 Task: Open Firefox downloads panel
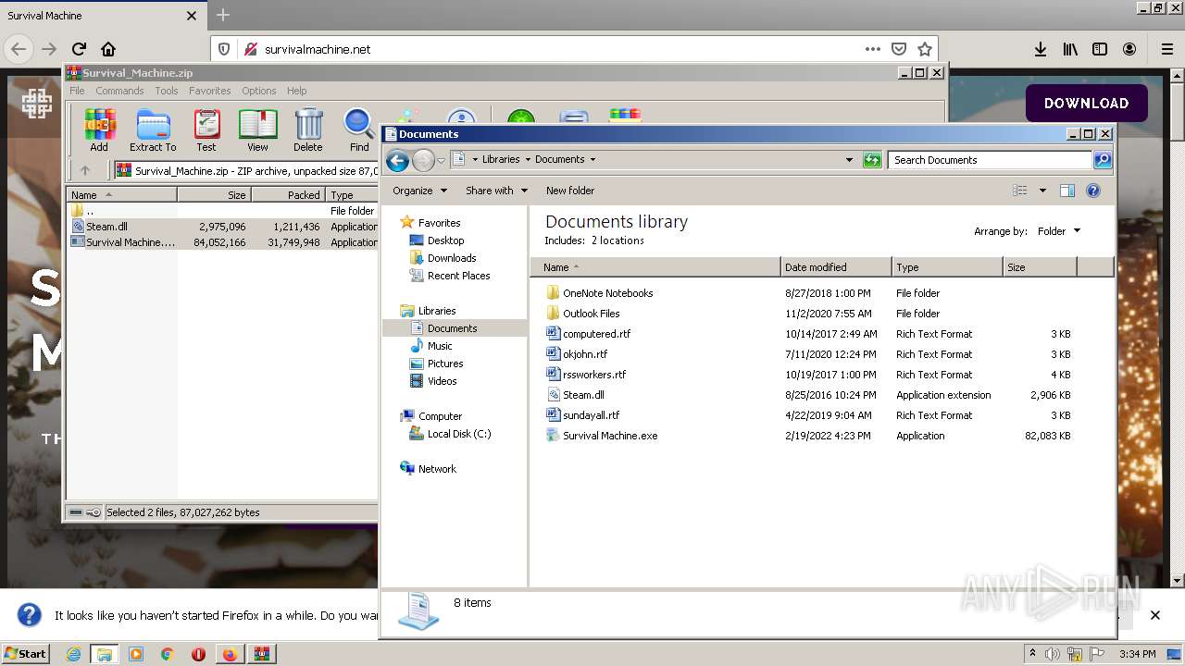point(1041,49)
